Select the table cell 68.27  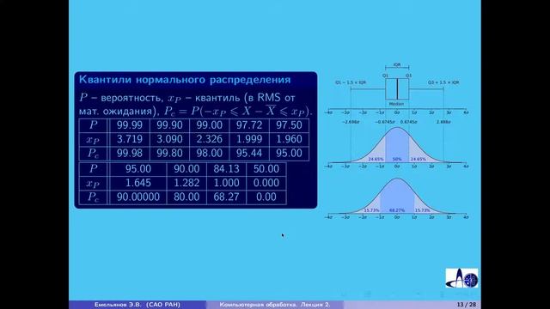pyautogui.click(x=226, y=197)
